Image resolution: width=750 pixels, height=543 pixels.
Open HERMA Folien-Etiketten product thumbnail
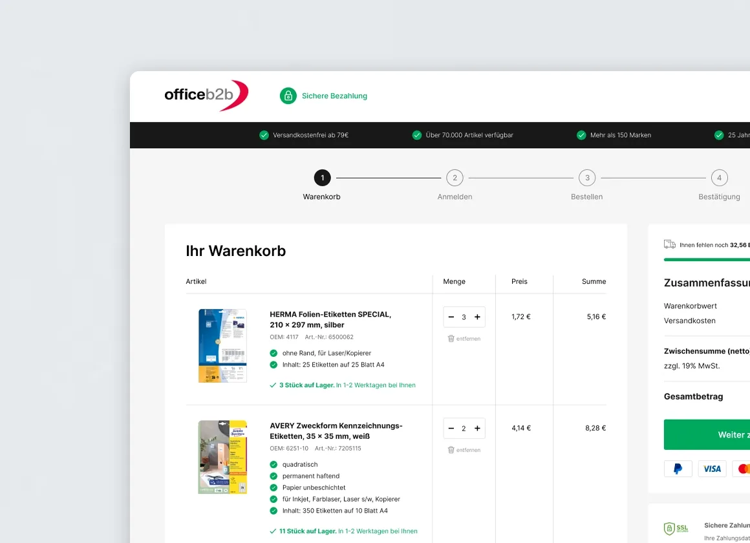(x=222, y=345)
